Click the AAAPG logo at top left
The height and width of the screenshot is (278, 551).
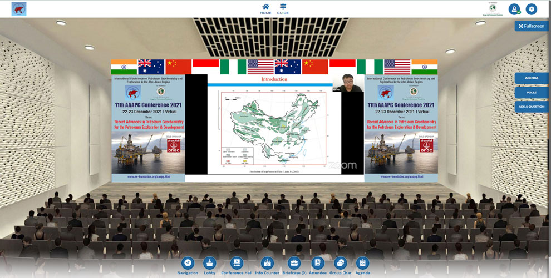[x=19, y=9]
